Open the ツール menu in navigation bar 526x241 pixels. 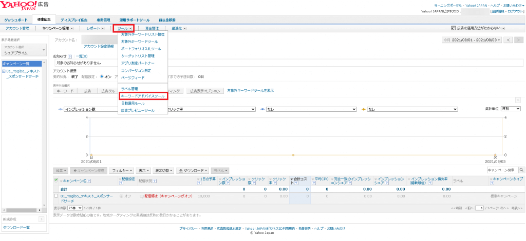click(124, 28)
